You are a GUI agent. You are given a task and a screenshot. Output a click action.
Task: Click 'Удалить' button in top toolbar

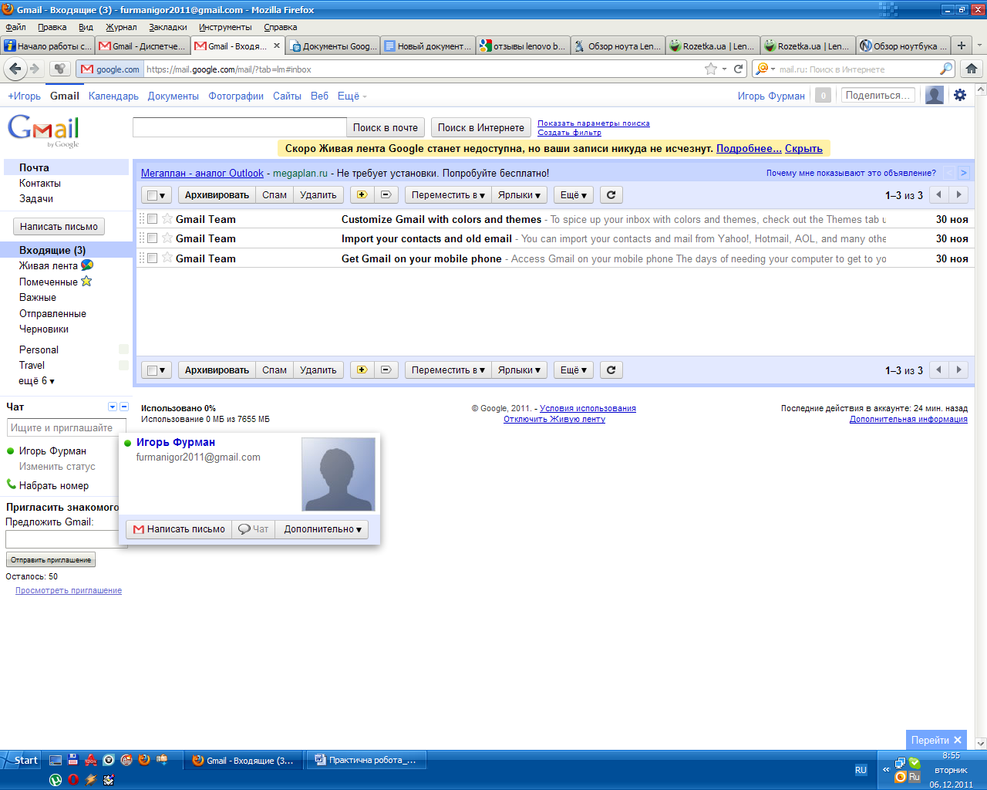318,195
